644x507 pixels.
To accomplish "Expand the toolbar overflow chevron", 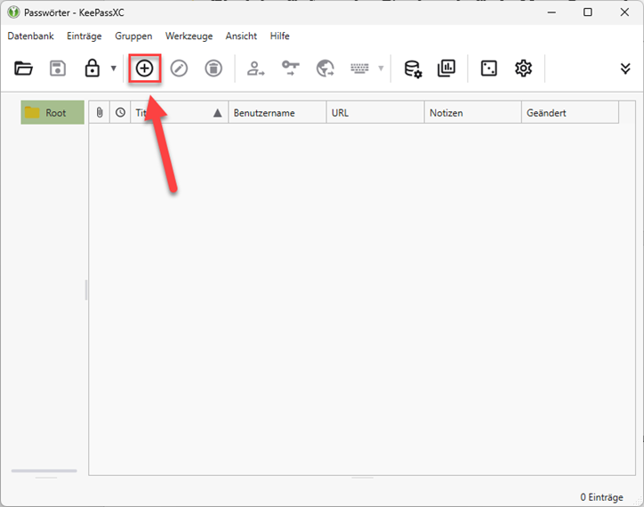I will [625, 68].
